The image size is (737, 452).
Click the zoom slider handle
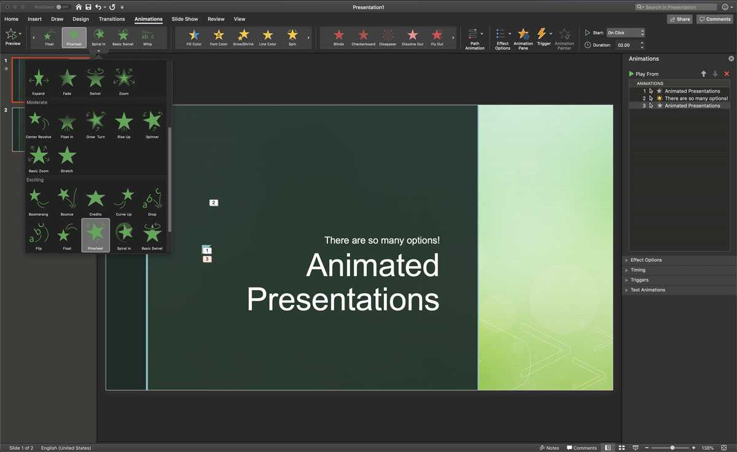tap(672, 448)
